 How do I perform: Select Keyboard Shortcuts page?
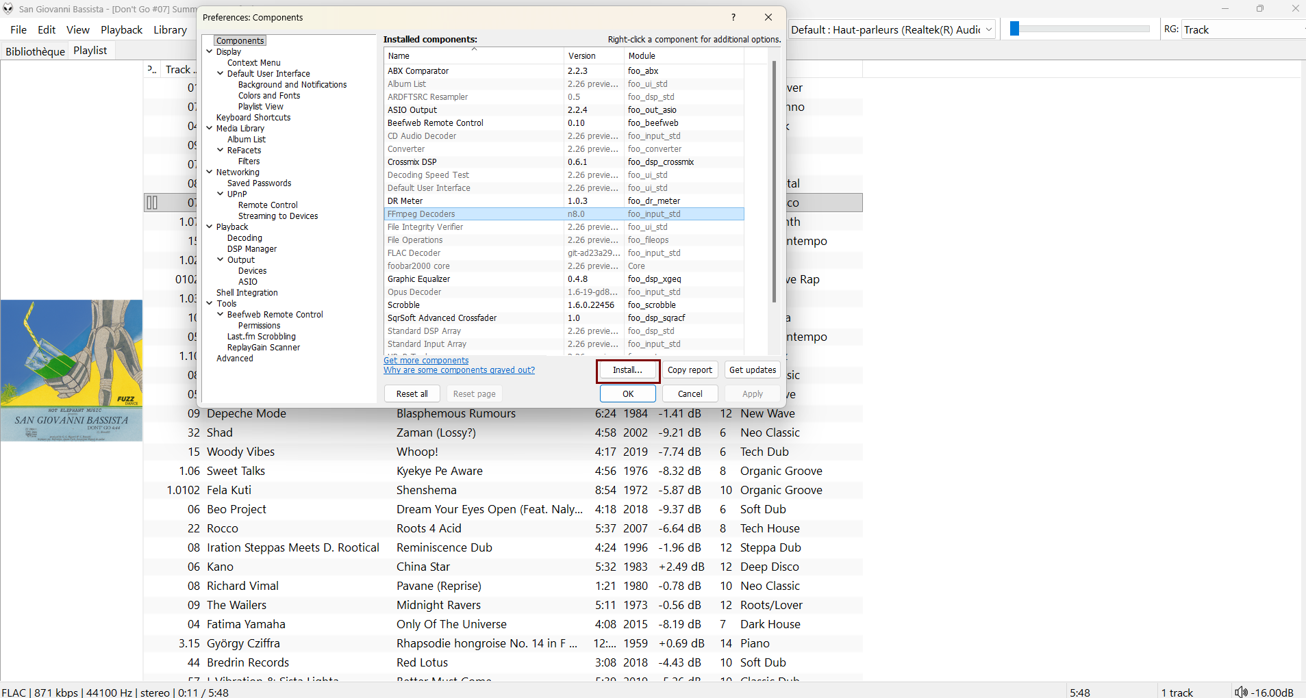(x=253, y=117)
